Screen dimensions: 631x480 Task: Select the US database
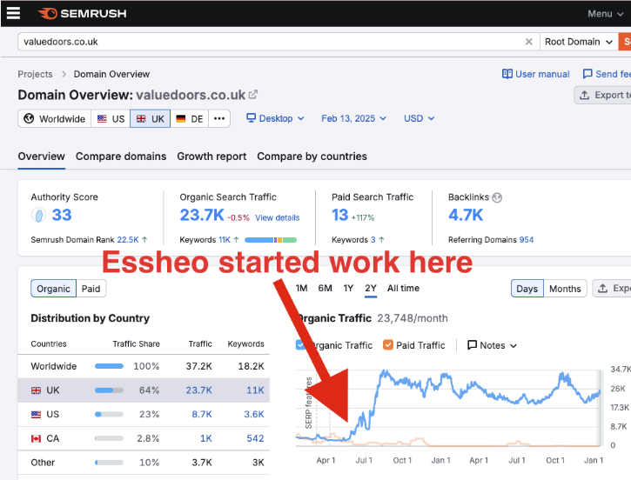(111, 118)
